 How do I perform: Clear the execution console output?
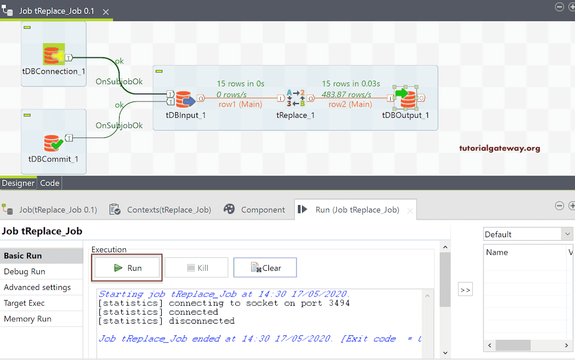click(x=264, y=267)
